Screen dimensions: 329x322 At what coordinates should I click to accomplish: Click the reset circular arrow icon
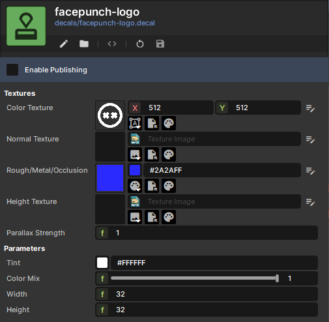[140, 44]
